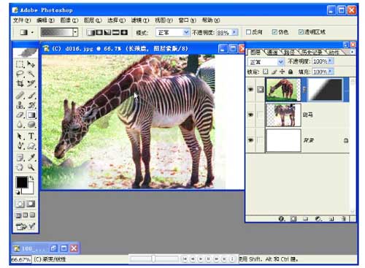
Task: Open the gradient picker dropdown arrow
Action: (x=75, y=32)
